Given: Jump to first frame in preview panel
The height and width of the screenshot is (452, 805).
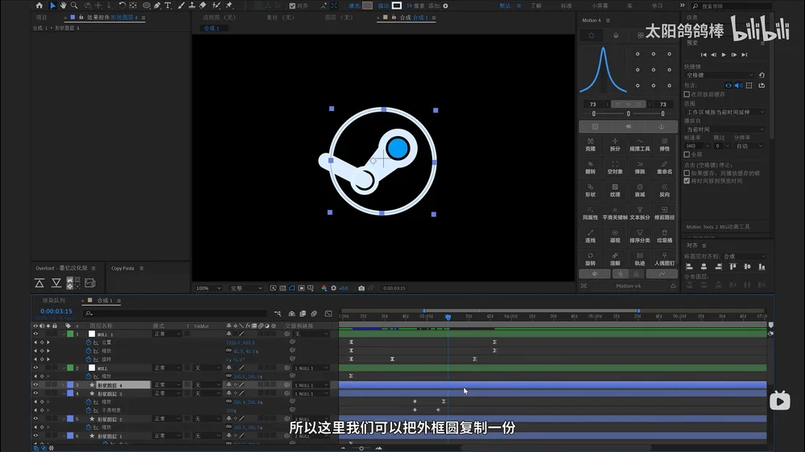Looking at the screenshot, I should (x=704, y=55).
